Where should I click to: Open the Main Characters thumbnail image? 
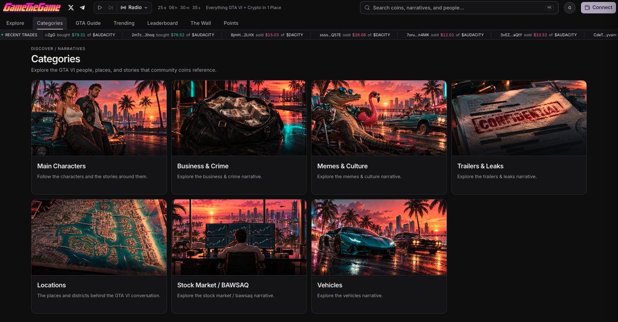pos(99,118)
